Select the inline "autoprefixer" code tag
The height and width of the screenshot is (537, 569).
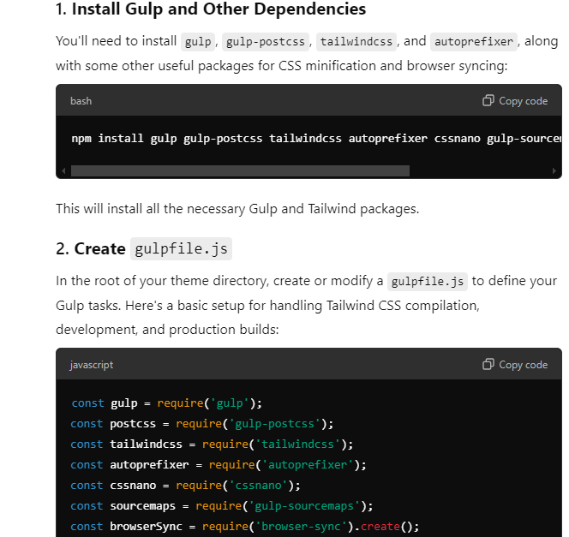[x=474, y=42]
